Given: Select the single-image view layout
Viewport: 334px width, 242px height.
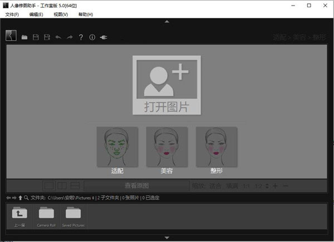Looking at the screenshot, I should (x=49, y=186).
